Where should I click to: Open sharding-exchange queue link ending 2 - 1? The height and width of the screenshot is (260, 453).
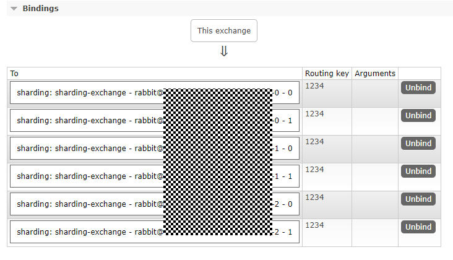pyautogui.click(x=155, y=232)
